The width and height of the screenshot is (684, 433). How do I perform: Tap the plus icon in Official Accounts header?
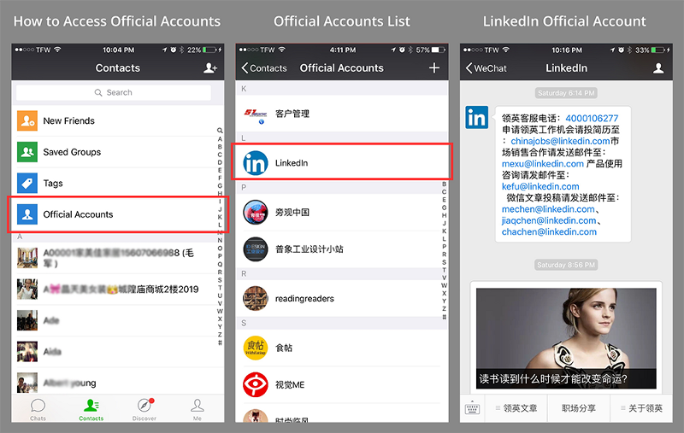(x=434, y=68)
